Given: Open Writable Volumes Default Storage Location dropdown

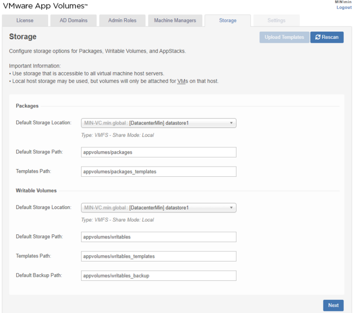Looking at the screenshot, I should pos(159,208).
